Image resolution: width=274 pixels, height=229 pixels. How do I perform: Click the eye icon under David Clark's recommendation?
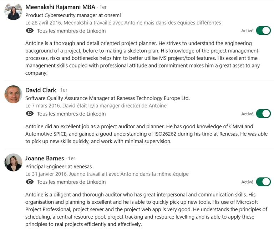pyautogui.click(x=30, y=114)
